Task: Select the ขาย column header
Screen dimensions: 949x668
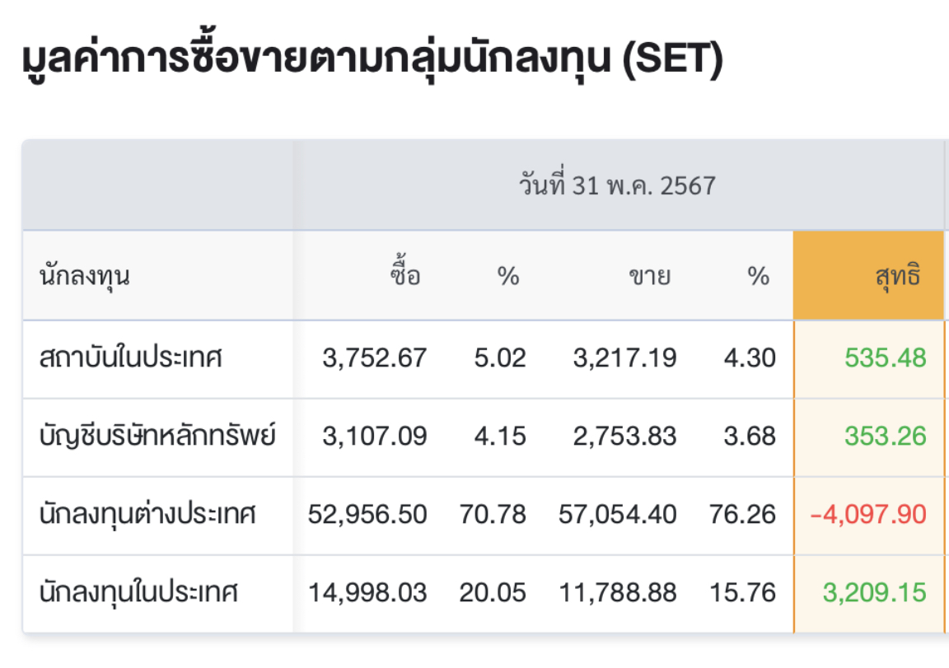Action: click(x=649, y=277)
